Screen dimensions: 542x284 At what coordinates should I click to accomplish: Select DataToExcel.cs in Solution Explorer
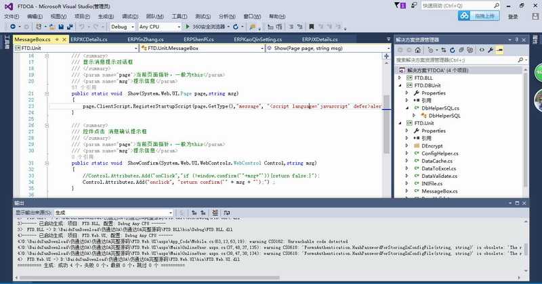click(438, 168)
